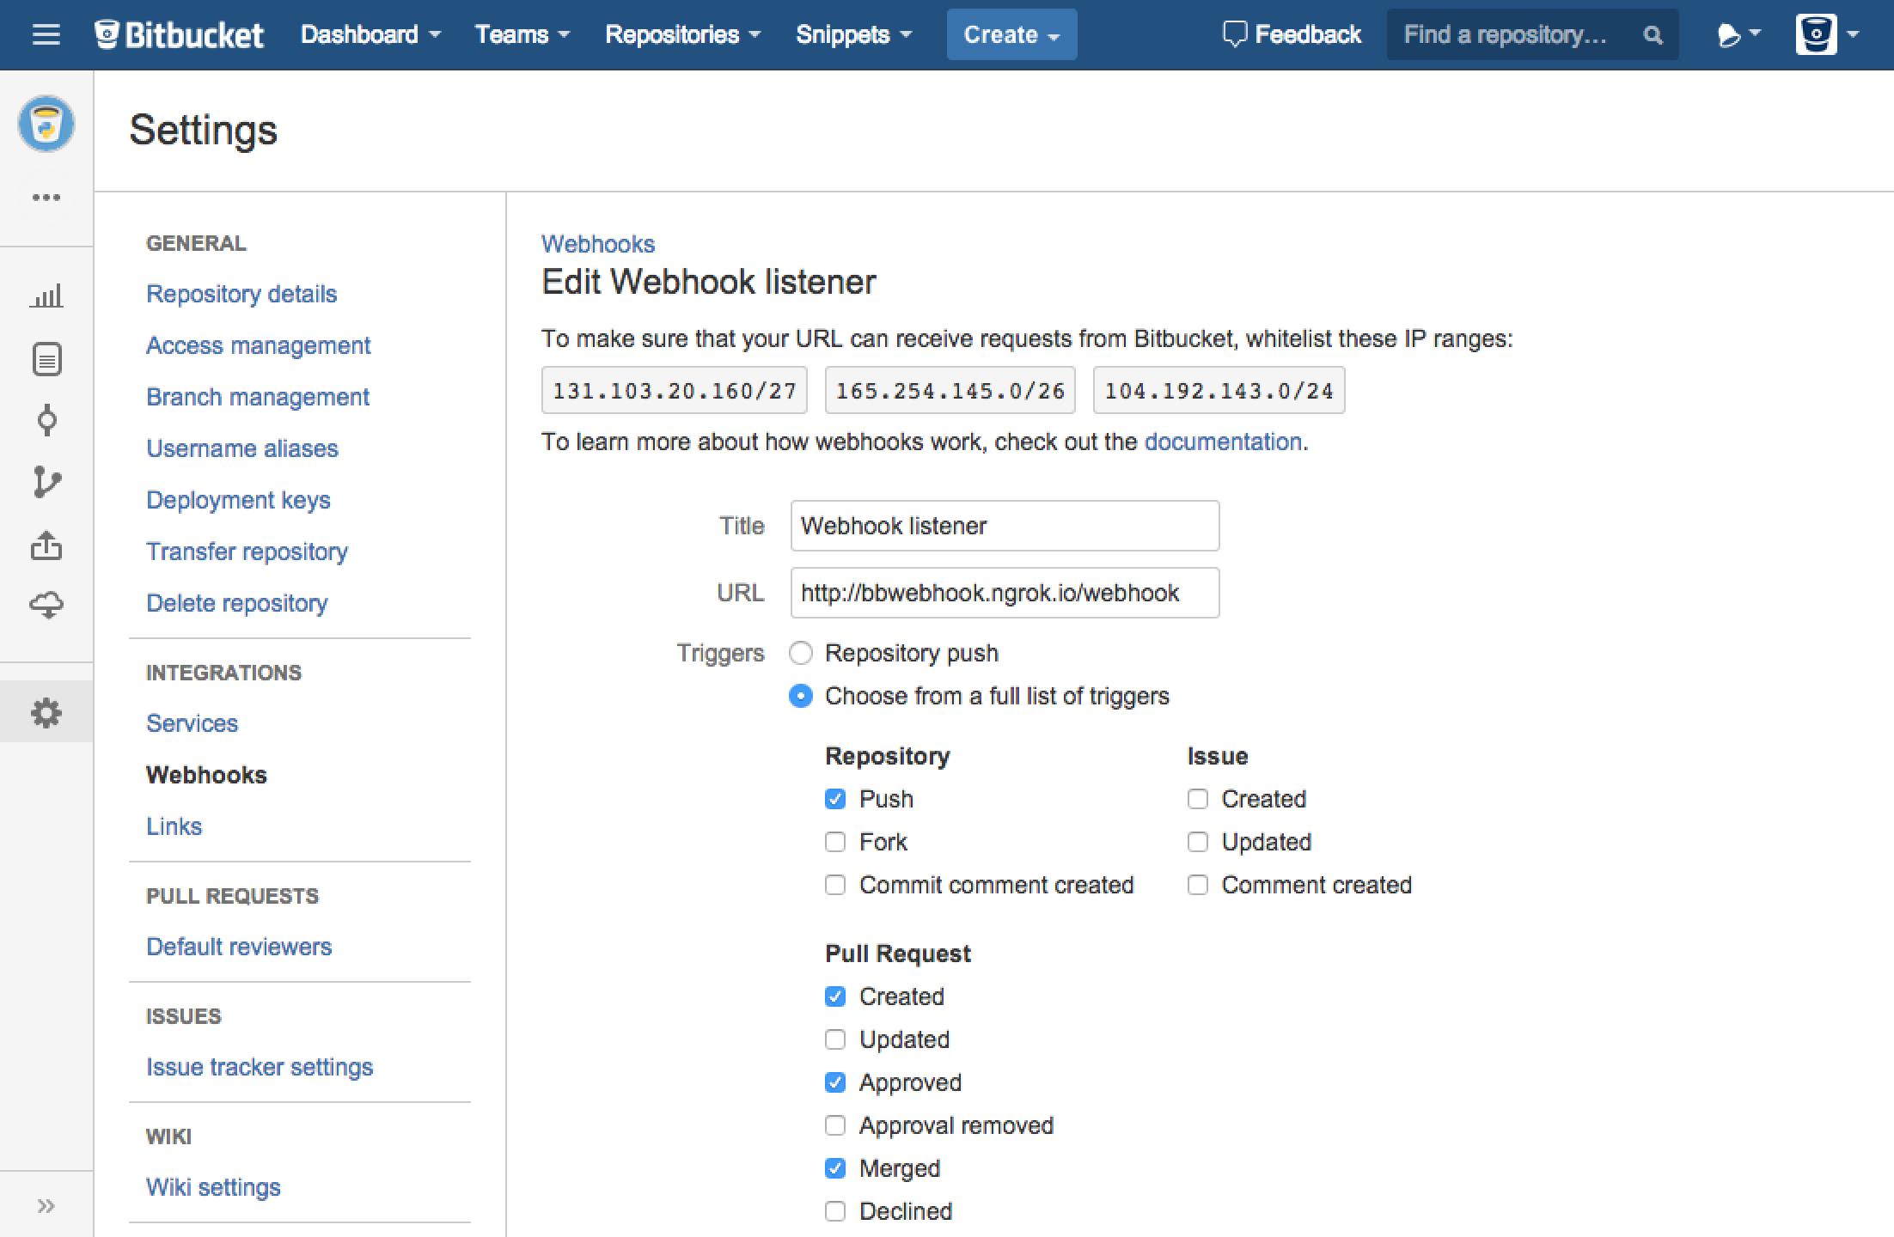Screen dimensions: 1894x1237
Task: Open the repository Settings gear icon
Action: pyautogui.click(x=47, y=712)
